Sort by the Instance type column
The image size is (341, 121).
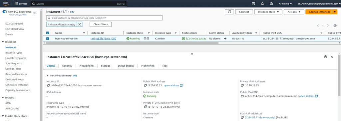pos(175,33)
